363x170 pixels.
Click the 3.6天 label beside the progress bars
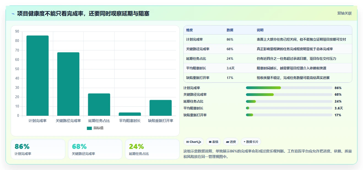coord(339,108)
